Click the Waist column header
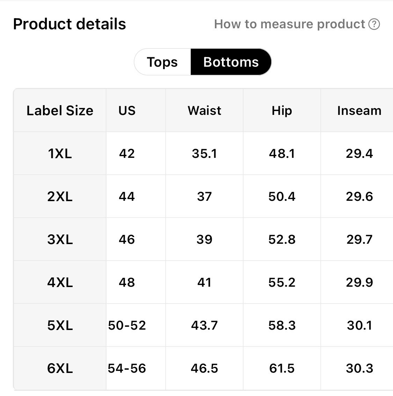The height and width of the screenshot is (396, 393). [x=204, y=110]
